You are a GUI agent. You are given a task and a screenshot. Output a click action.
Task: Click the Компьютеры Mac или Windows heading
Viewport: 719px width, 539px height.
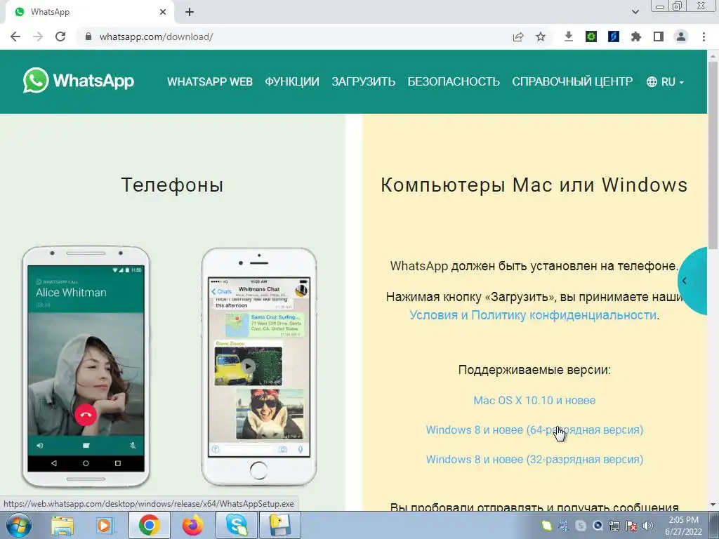[x=534, y=185]
